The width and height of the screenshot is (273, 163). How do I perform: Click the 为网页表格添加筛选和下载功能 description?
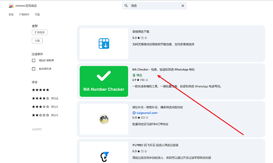tap(163, 44)
